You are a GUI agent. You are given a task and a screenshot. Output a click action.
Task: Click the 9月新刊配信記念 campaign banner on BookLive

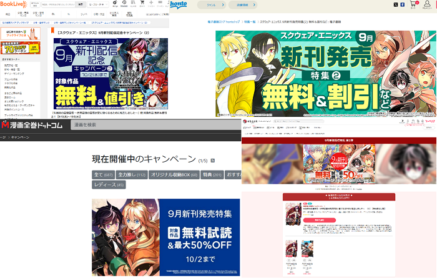click(110, 74)
